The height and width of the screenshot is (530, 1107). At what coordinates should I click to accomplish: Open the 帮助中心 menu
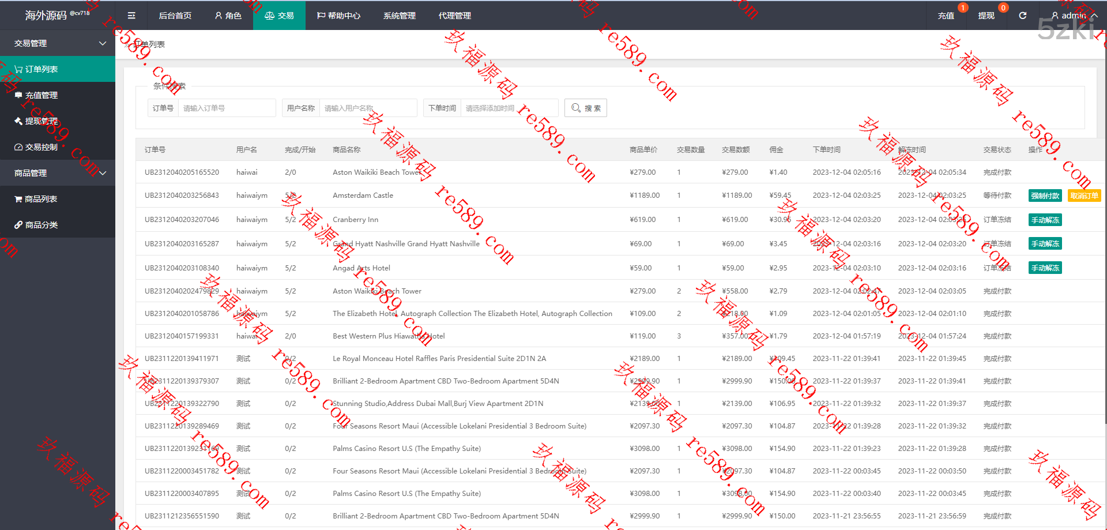point(338,16)
